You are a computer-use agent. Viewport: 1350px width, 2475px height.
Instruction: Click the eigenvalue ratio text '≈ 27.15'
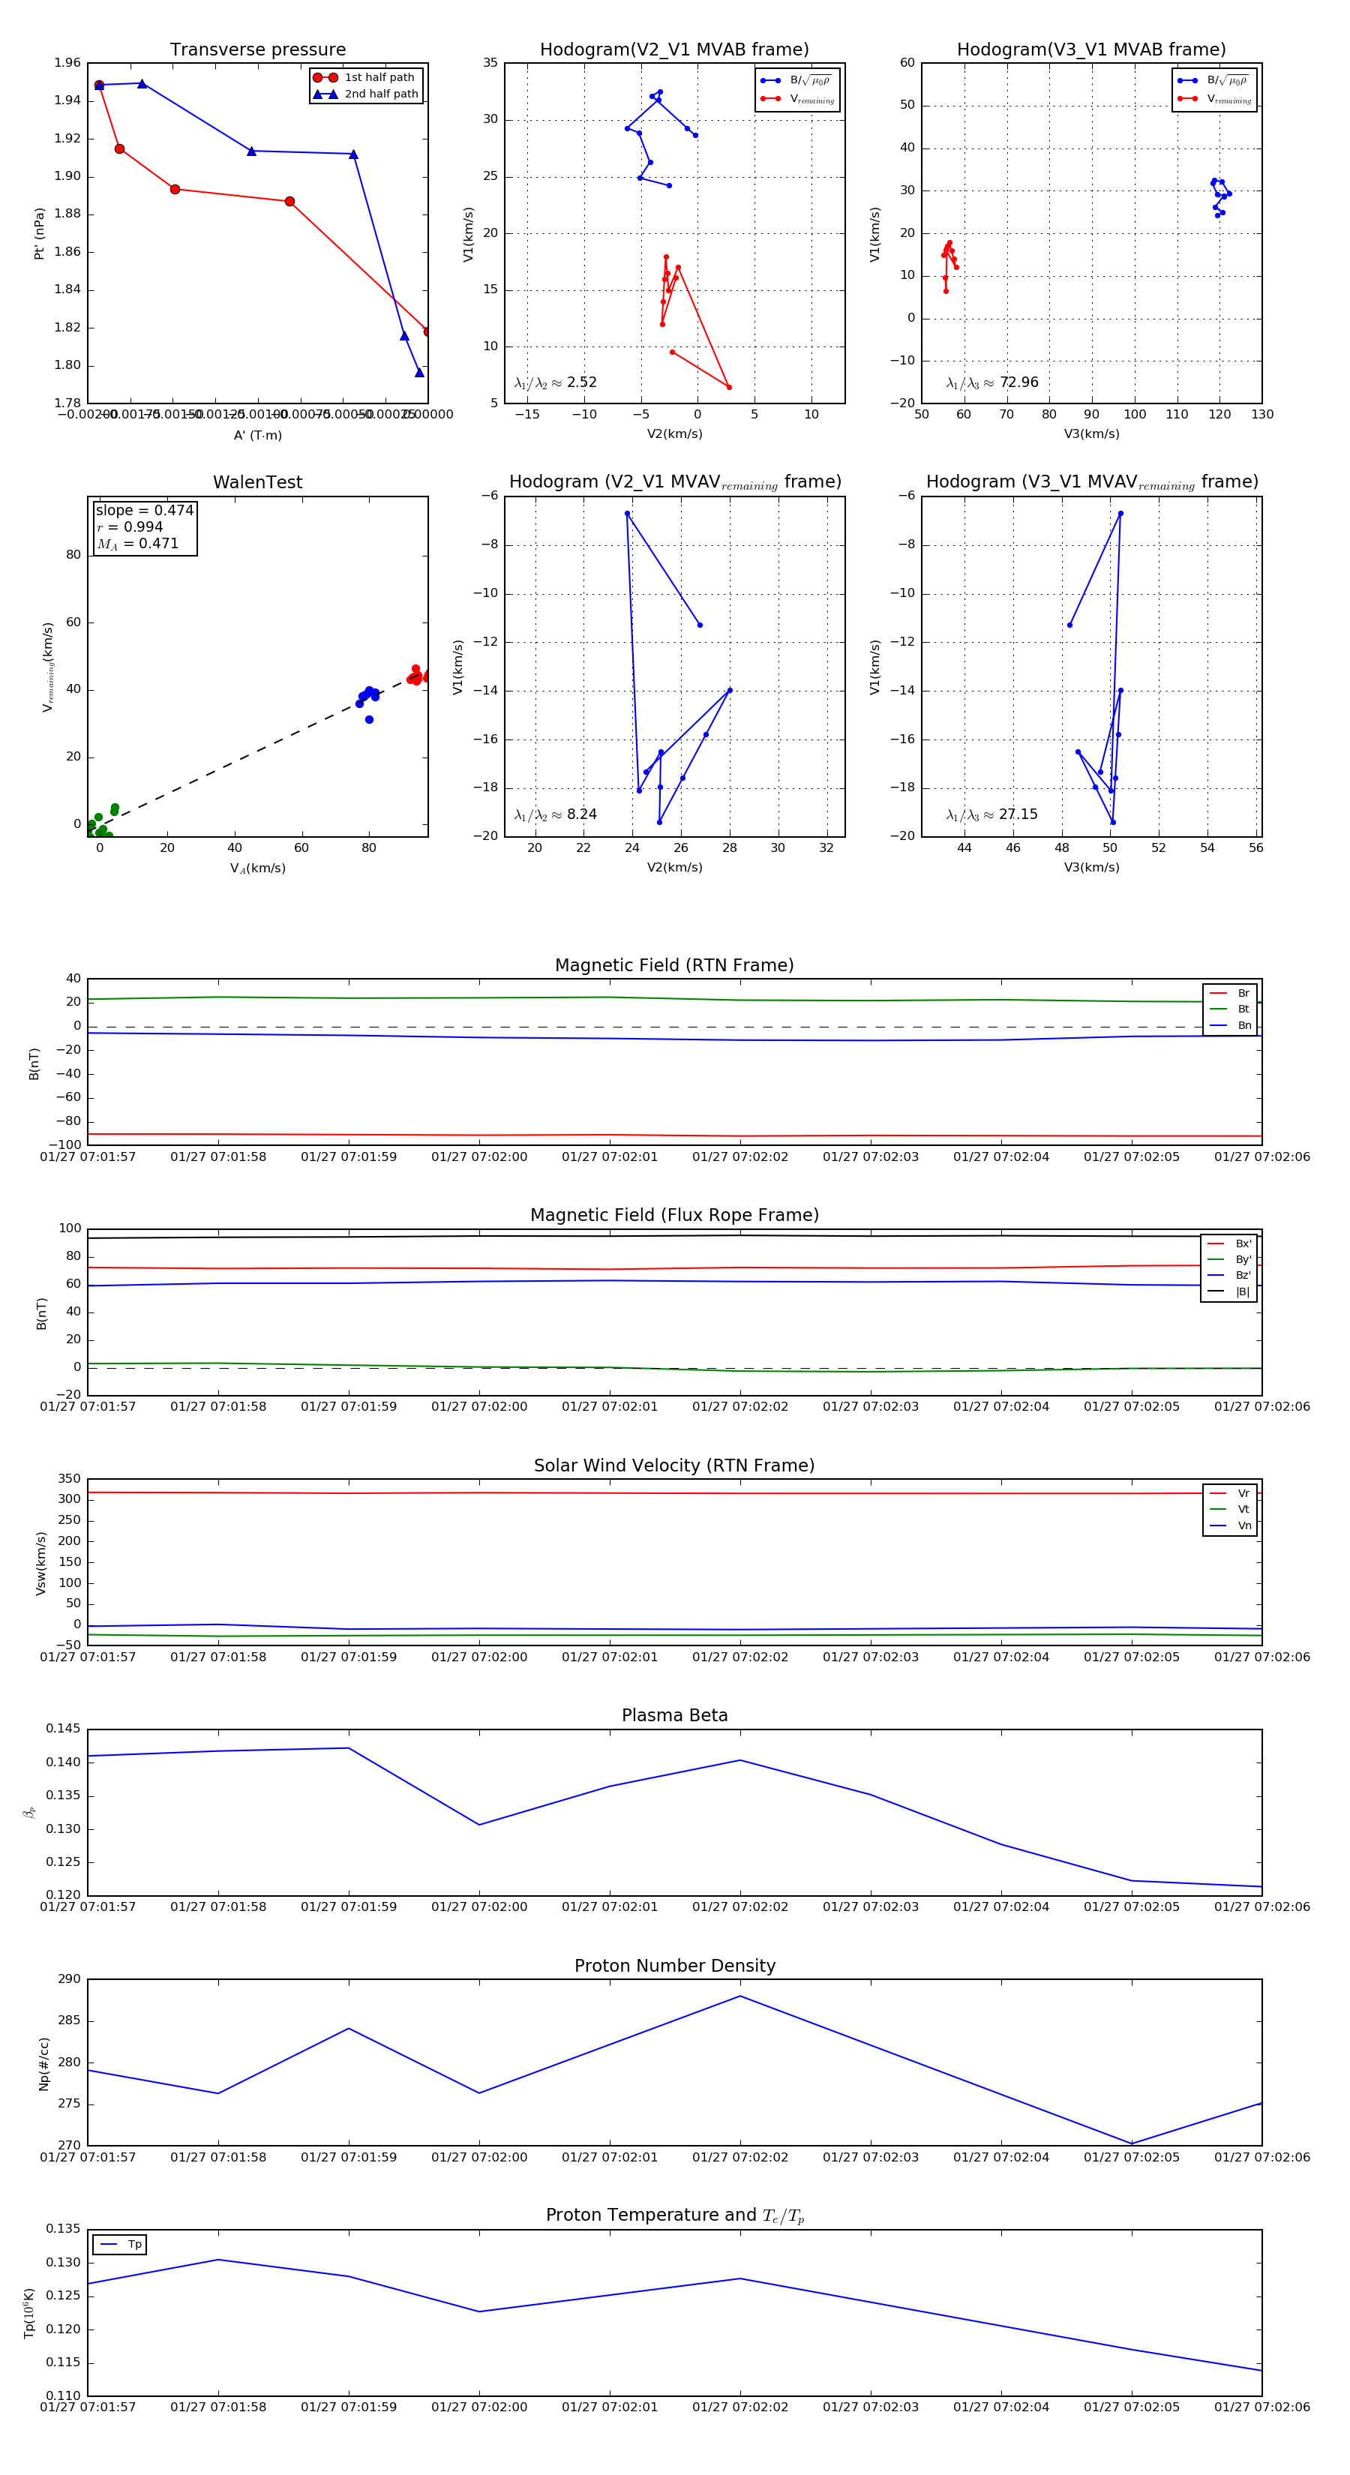pos(991,814)
